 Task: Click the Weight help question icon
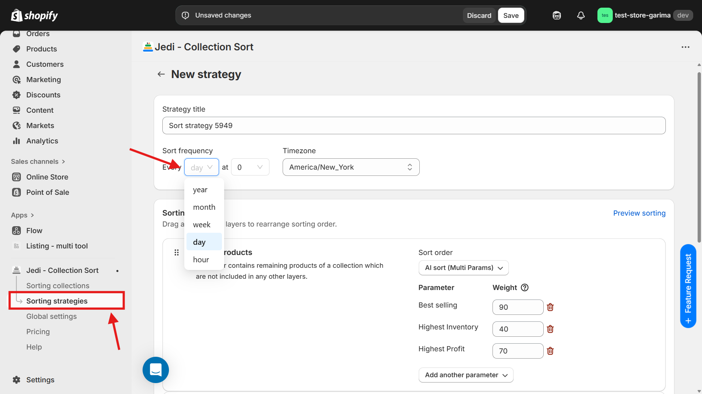[x=525, y=287]
